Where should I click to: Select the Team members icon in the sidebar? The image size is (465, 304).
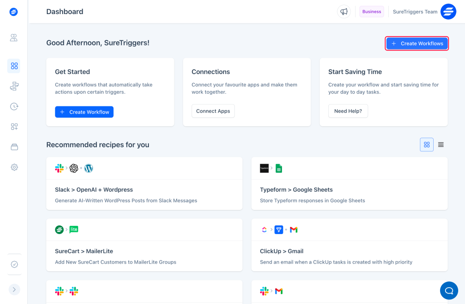tap(14, 38)
